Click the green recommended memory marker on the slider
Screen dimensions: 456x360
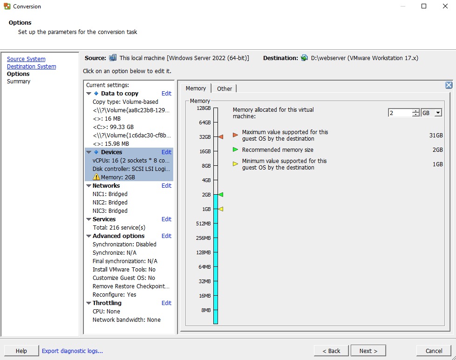coord(221,195)
